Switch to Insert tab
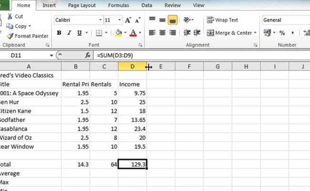 click(x=49, y=5)
